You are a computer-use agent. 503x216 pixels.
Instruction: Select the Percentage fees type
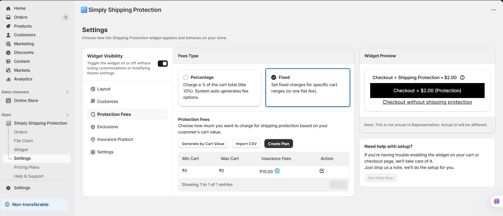(x=186, y=78)
